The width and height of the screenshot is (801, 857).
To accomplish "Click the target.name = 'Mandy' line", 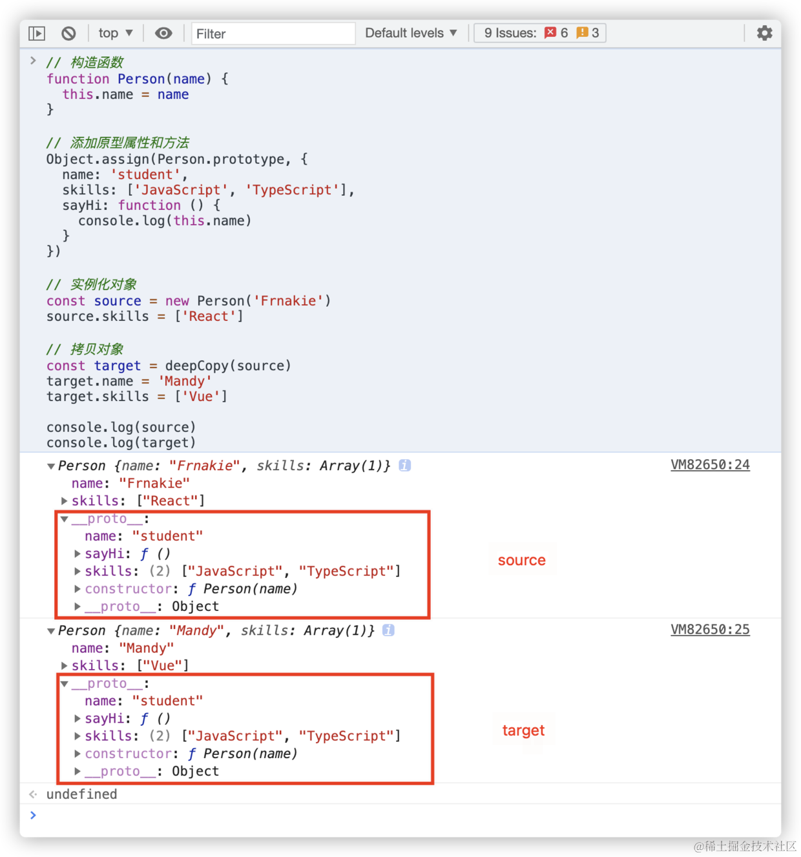I will 129,381.
